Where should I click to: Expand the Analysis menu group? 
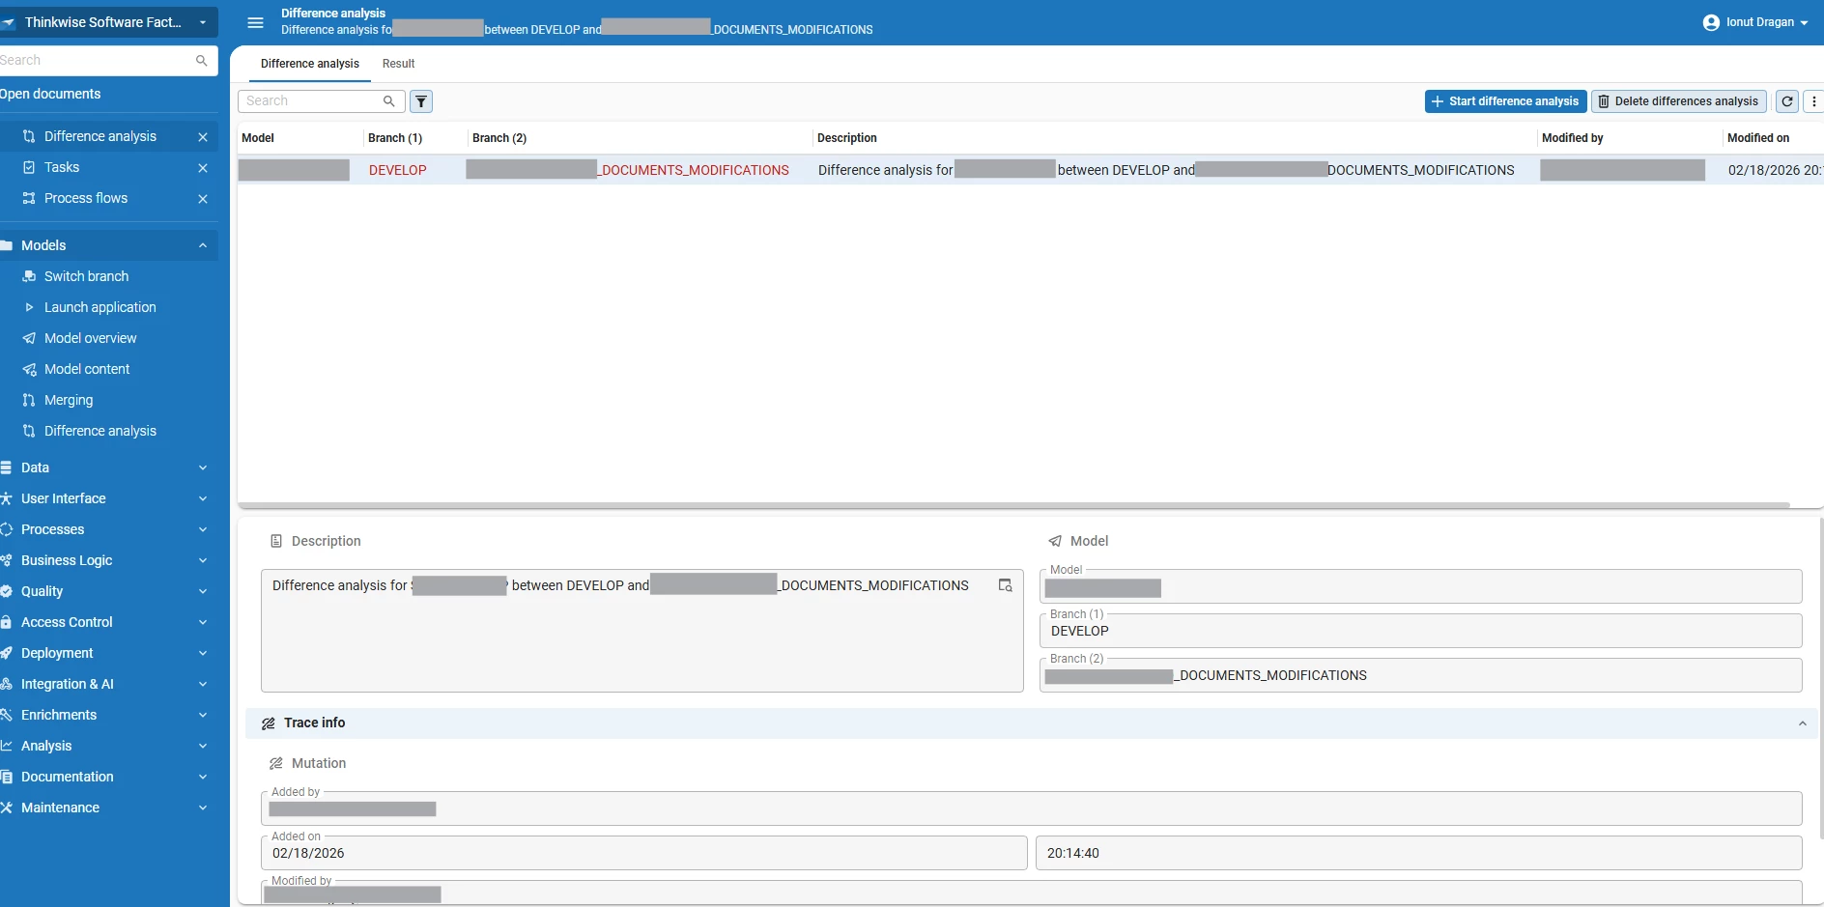pyautogui.click(x=203, y=746)
